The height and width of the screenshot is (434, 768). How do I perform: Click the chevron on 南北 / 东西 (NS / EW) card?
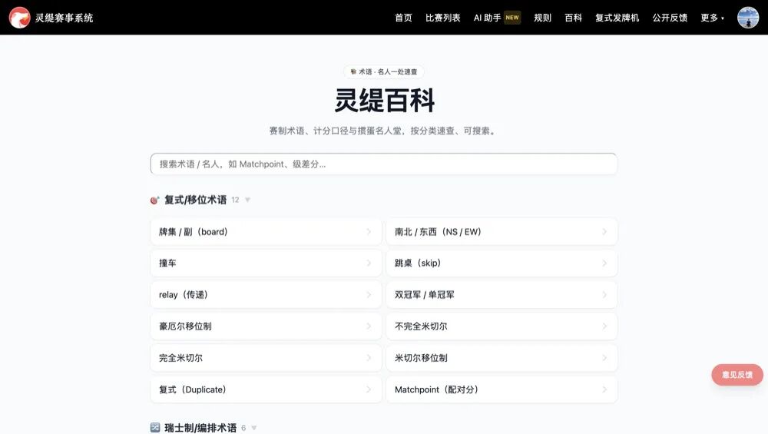click(x=604, y=232)
